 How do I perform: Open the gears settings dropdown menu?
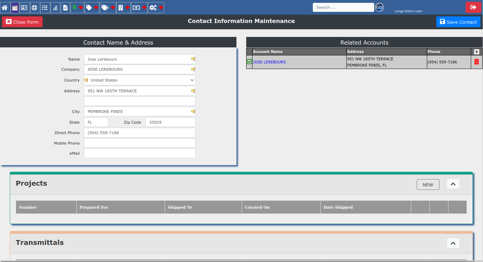(156, 8)
